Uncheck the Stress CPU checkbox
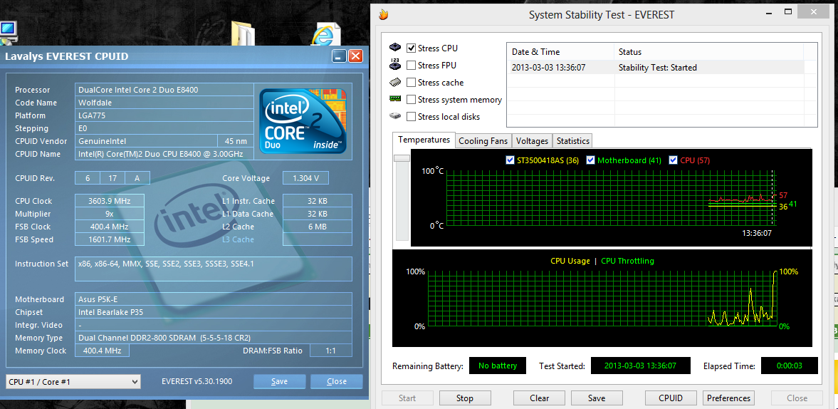 point(411,48)
